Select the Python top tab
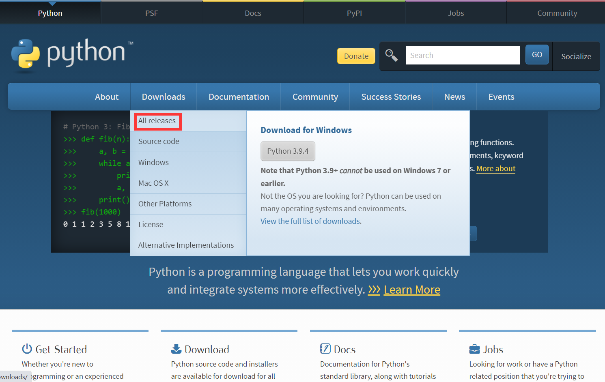The height and width of the screenshot is (382, 605). (50, 13)
